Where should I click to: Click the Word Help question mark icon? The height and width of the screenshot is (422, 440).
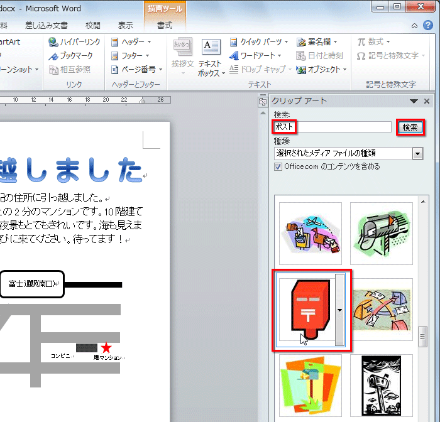point(428,25)
